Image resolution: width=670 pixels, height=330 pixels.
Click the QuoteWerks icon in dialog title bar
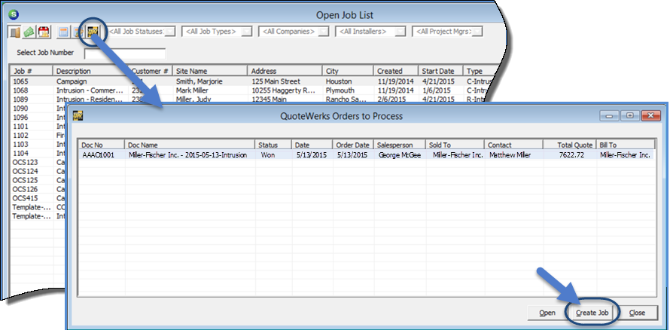pos(78,116)
